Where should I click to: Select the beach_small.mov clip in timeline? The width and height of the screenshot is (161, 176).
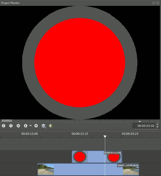click(x=88, y=169)
